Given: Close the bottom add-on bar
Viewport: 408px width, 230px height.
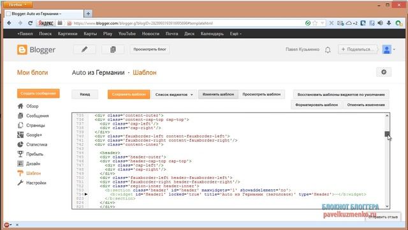Looking at the screenshot, I should [17, 225].
